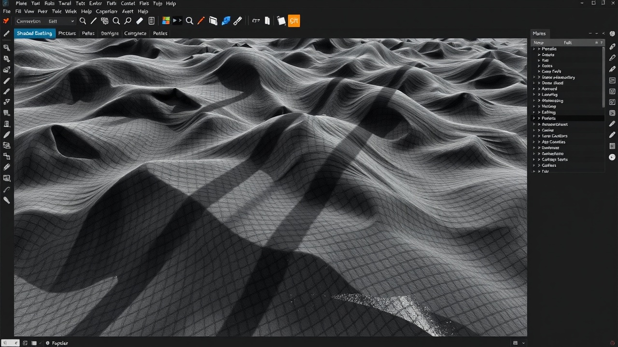
Task: Click the Fait column header in Mates panel
Action: coord(568,43)
